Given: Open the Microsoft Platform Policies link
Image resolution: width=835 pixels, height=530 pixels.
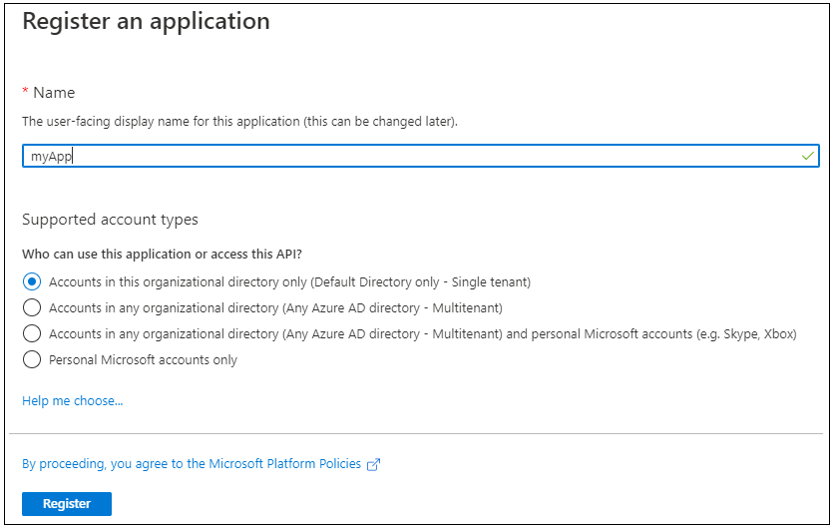Looking at the screenshot, I should pos(192,464).
